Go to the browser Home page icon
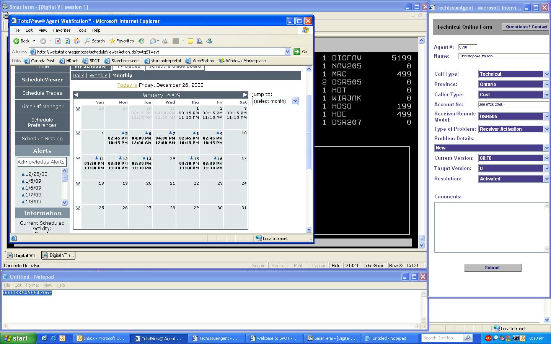 [x=77, y=41]
